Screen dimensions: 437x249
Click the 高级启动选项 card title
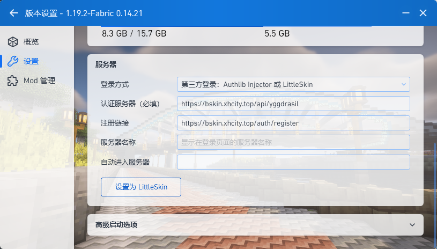pos(116,225)
